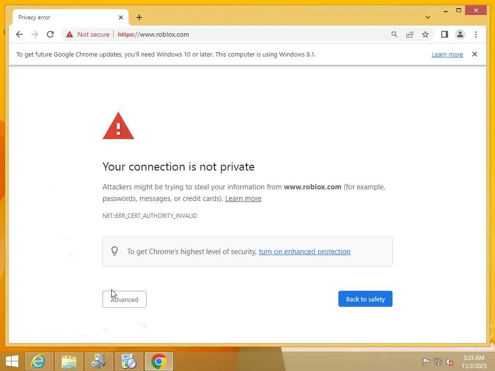The width and height of the screenshot is (495, 371).
Task: Go back with the browser back arrow
Action: pyautogui.click(x=19, y=34)
